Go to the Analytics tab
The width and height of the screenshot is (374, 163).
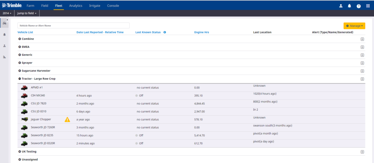coord(76,6)
